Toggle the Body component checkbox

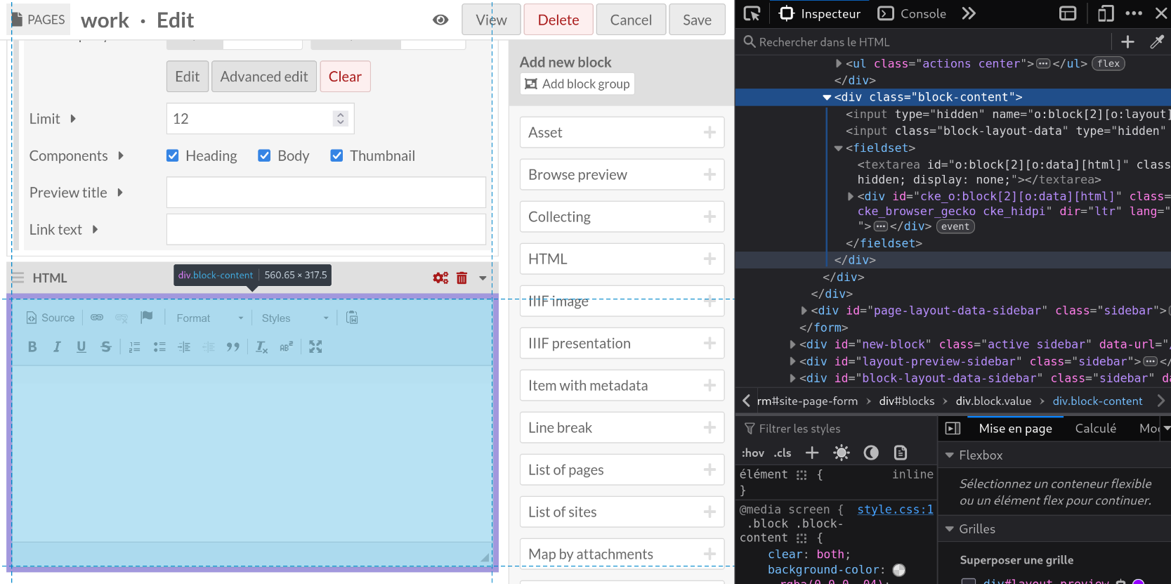point(265,156)
